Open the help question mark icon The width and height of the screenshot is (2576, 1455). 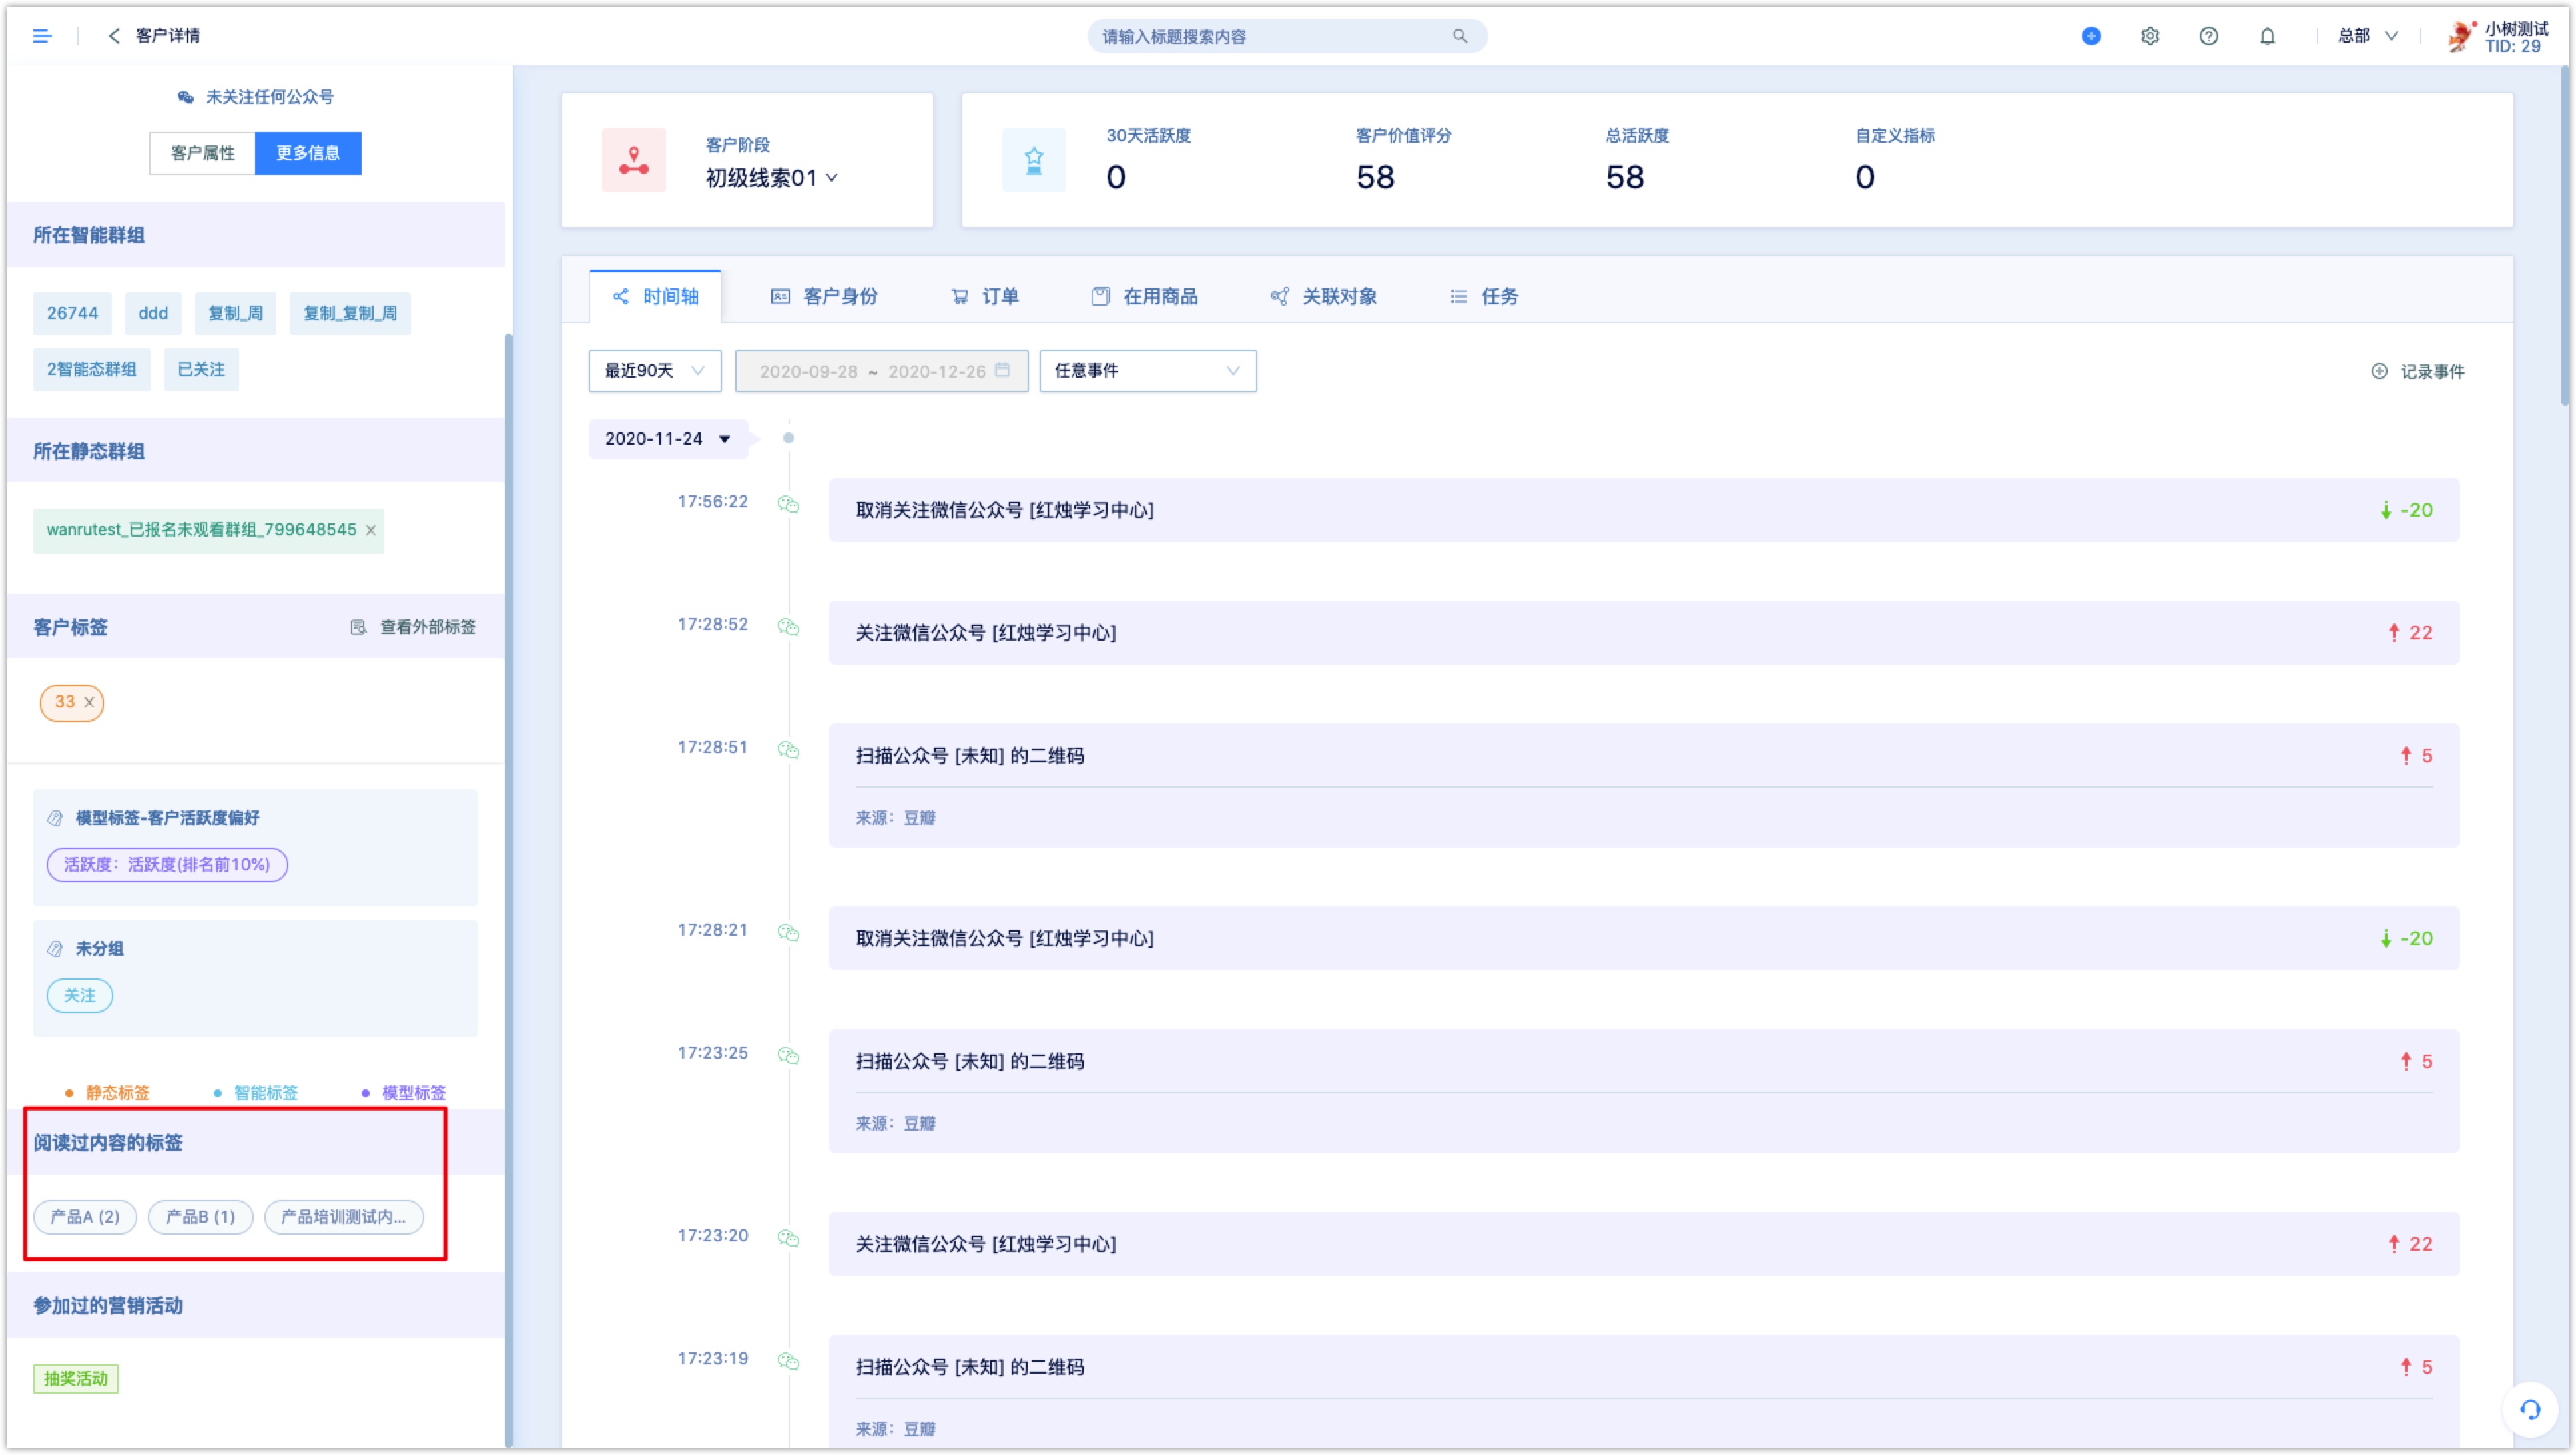click(2209, 36)
